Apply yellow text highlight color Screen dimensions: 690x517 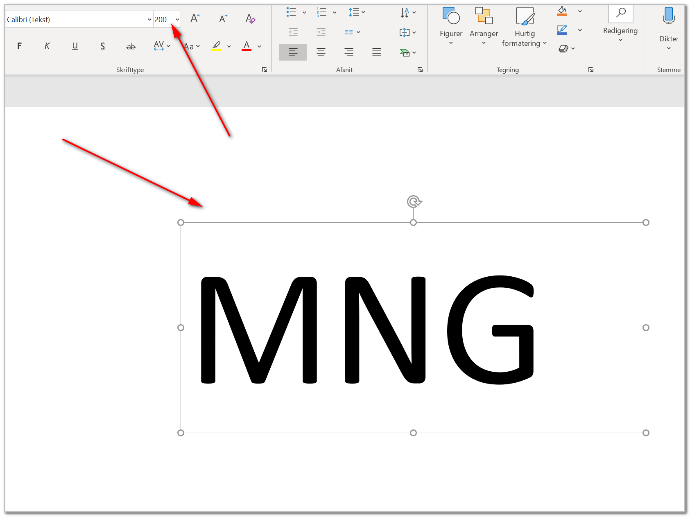coord(216,46)
